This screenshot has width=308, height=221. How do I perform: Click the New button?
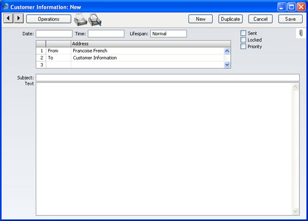(200, 19)
